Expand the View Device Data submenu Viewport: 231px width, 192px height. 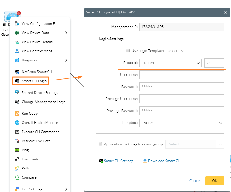point(66,33)
